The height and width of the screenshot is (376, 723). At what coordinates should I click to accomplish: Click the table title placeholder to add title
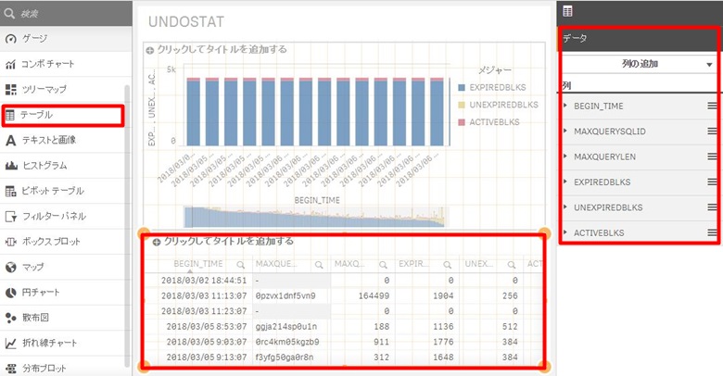coord(228,241)
